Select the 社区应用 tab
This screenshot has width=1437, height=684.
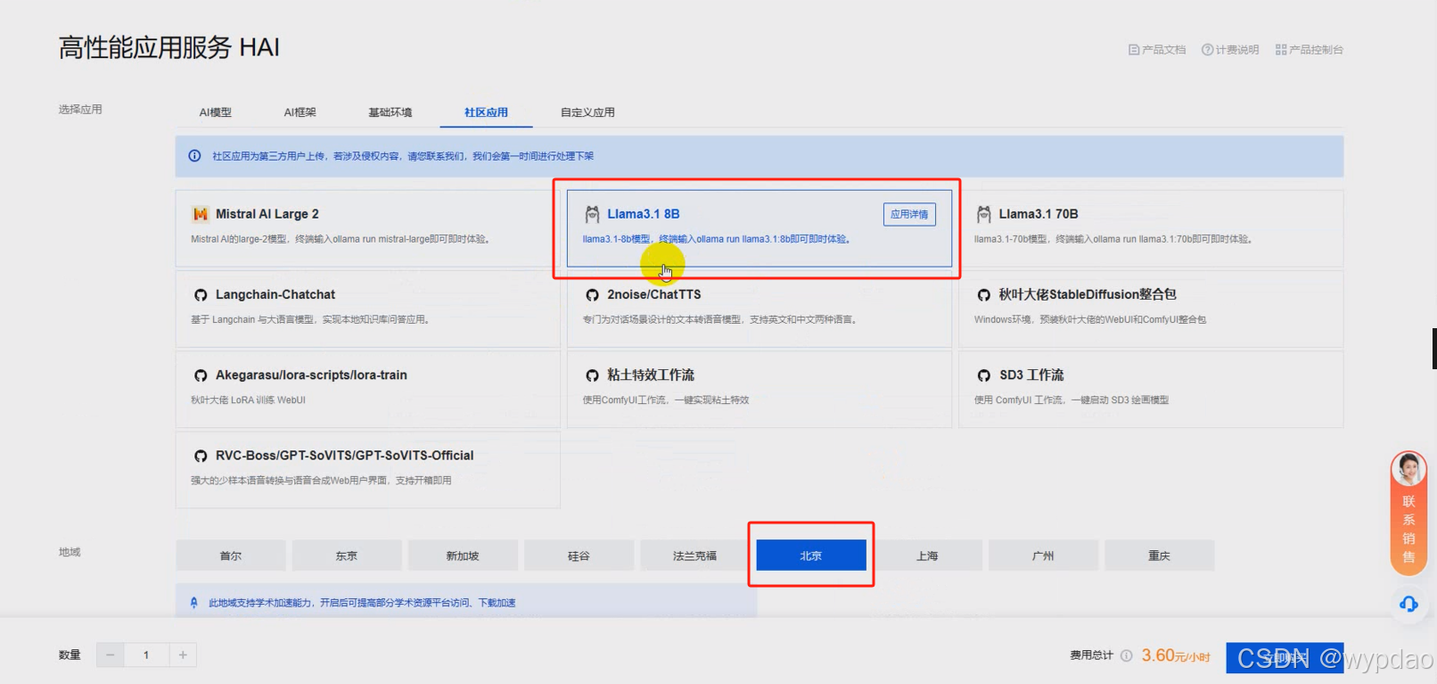(486, 112)
